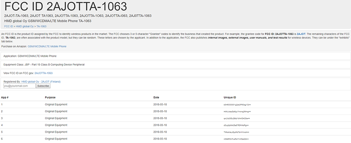This screenshot has width=351, height=143.
Task: Open the 2AJOT grantee code link
Action: click(301, 34)
